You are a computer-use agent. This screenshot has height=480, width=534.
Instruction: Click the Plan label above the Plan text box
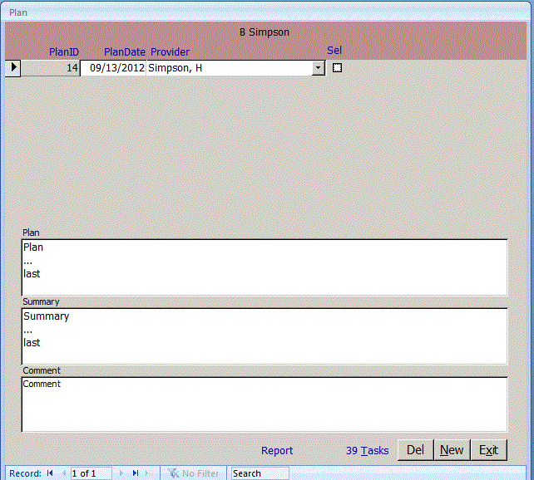point(31,233)
